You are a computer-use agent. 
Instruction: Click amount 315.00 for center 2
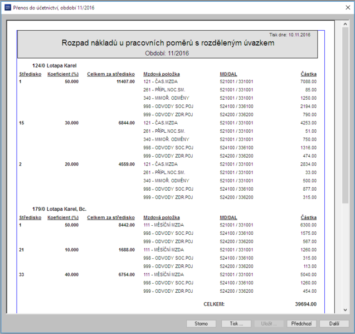coord(310,197)
